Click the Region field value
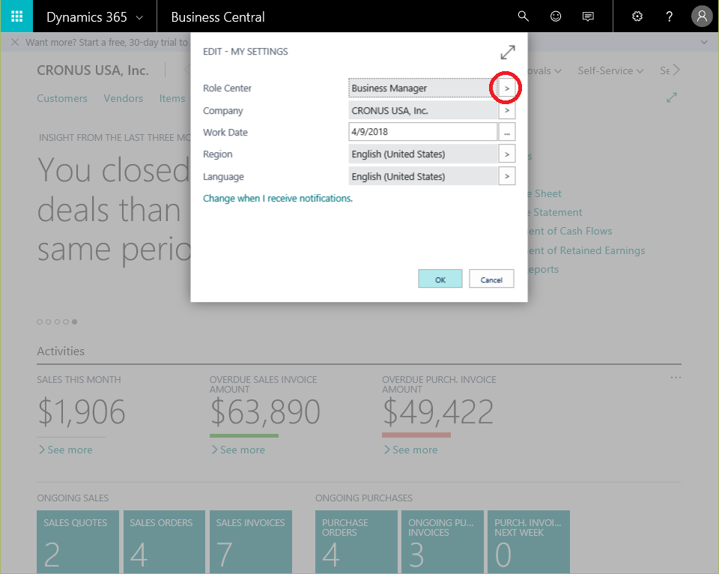 422,154
